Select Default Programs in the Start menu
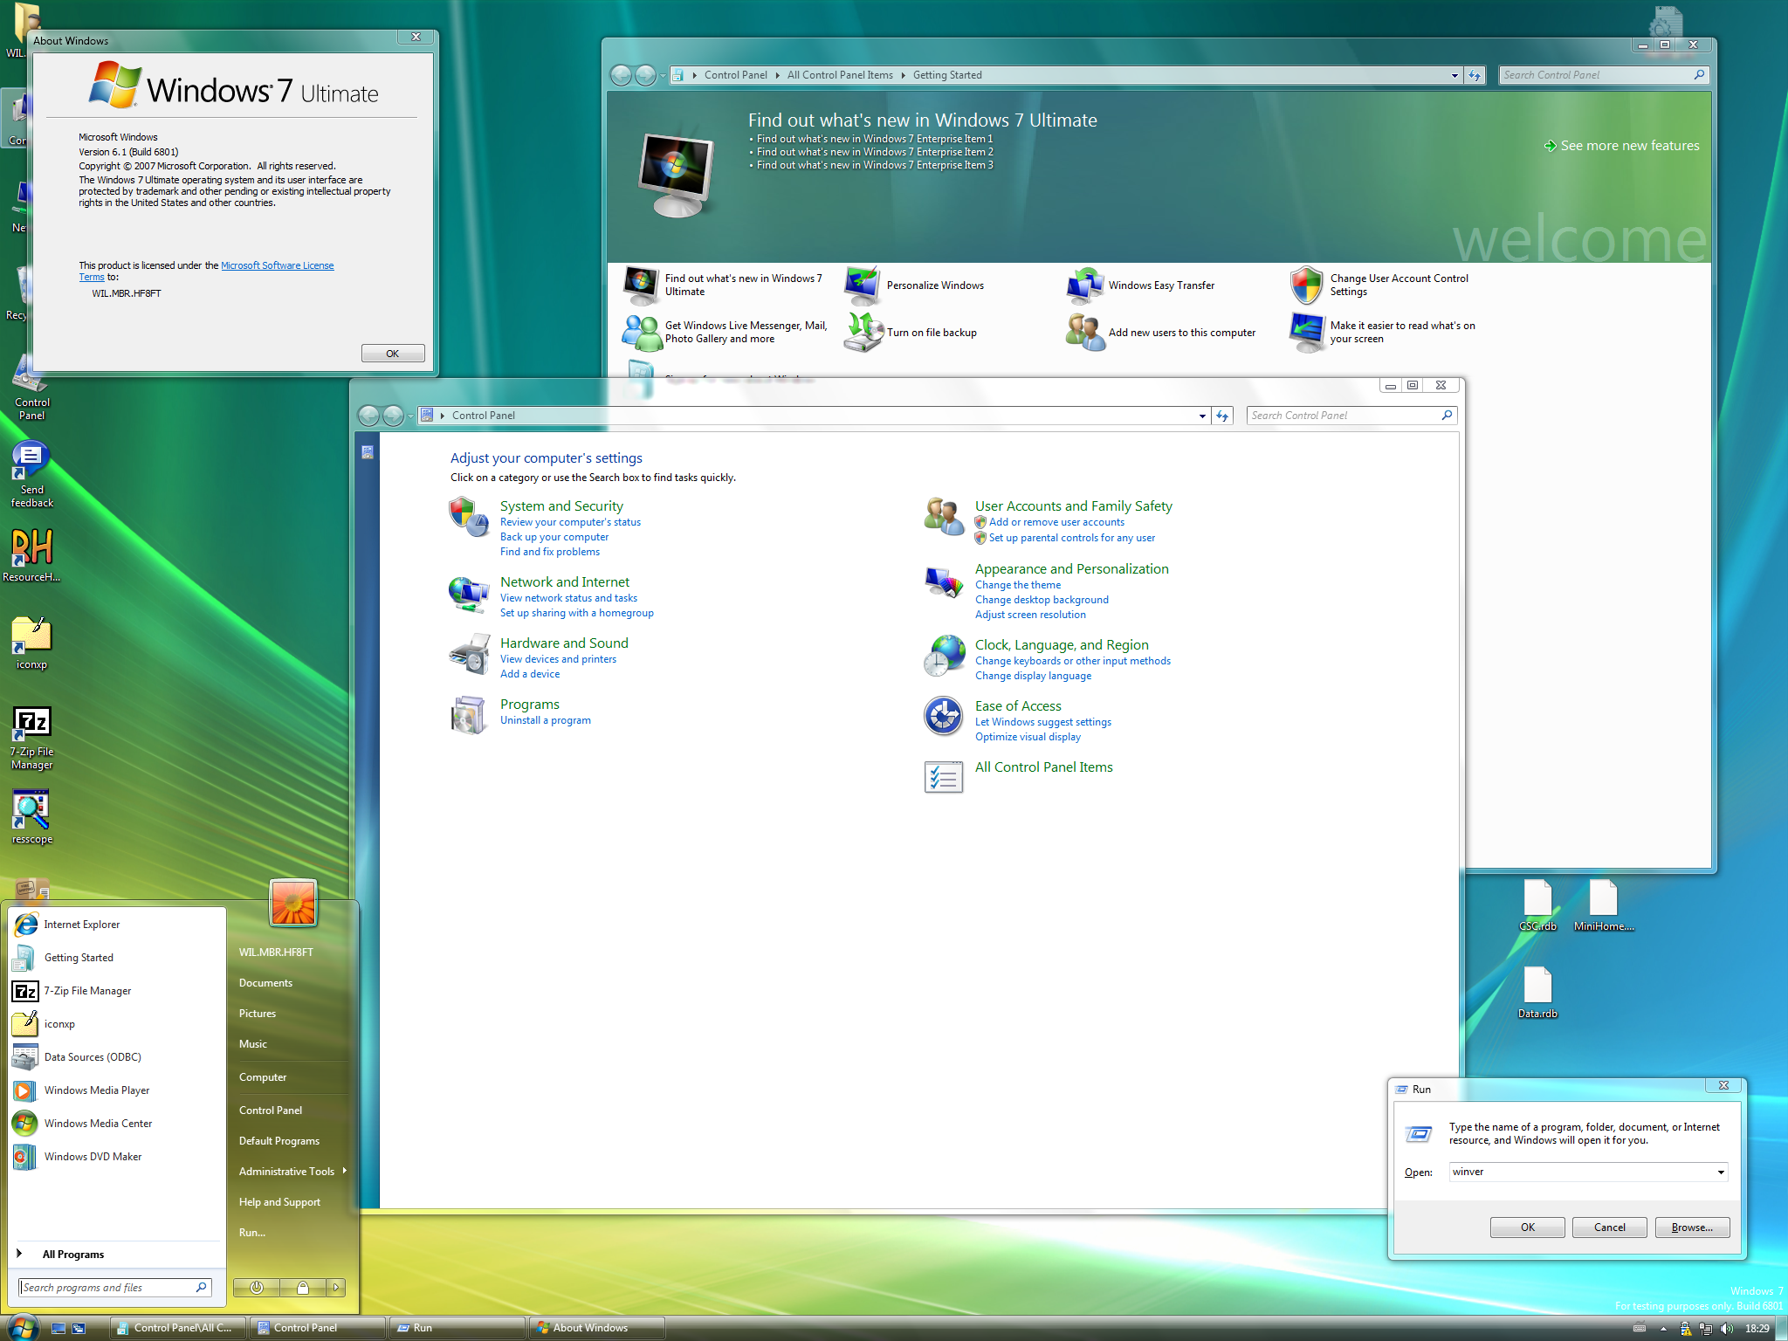1788x1341 pixels. tap(279, 1141)
